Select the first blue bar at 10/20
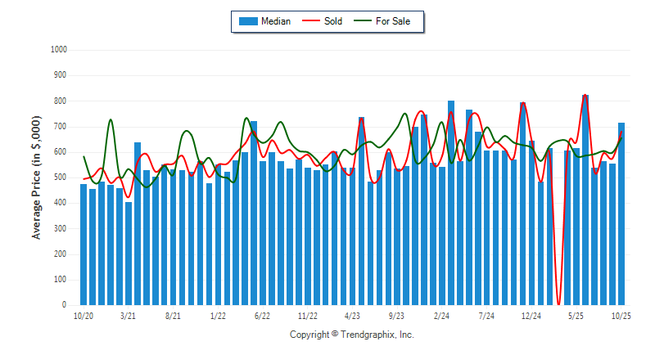Image resolution: width=655 pixels, height=355 pixels. point(84,245)
